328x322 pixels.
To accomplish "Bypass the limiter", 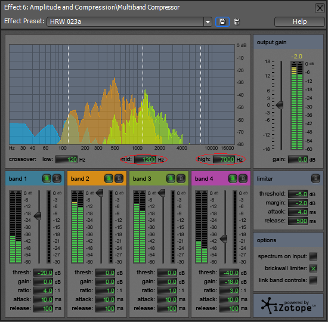I will (x=315, y=178).
